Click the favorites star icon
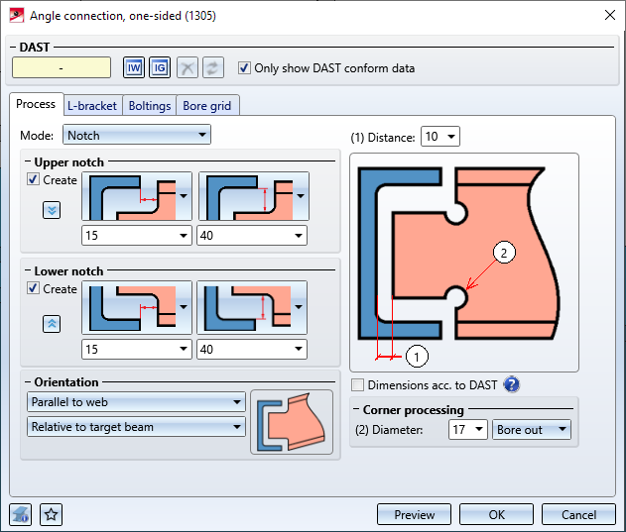 pos(52,514)
